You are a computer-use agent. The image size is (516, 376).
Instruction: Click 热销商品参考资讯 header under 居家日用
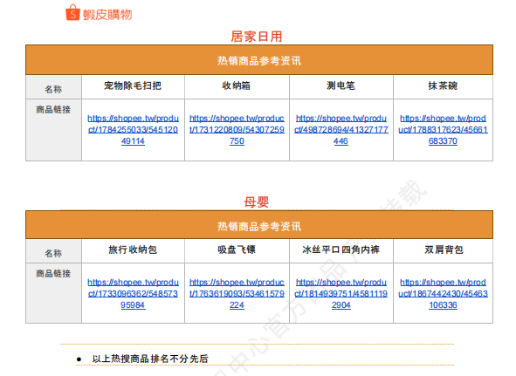click(x=259, y=60)
